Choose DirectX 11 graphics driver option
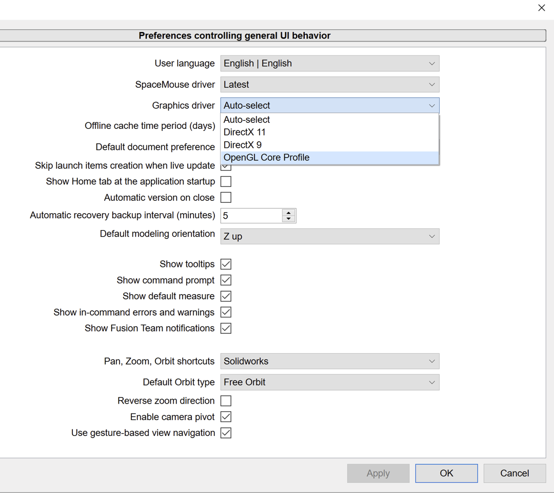 330,132
